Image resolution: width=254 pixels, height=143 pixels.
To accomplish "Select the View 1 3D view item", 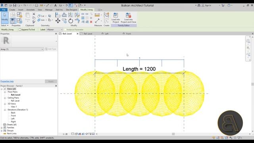I will (x=14, y=107).
